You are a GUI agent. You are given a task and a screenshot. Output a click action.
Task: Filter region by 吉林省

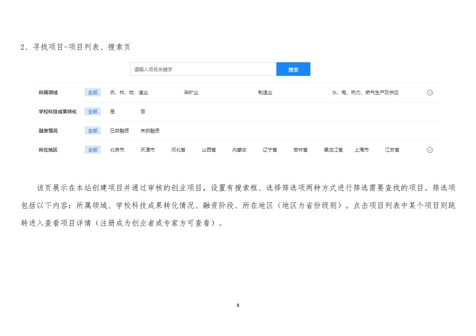click(x=301, y=150)
